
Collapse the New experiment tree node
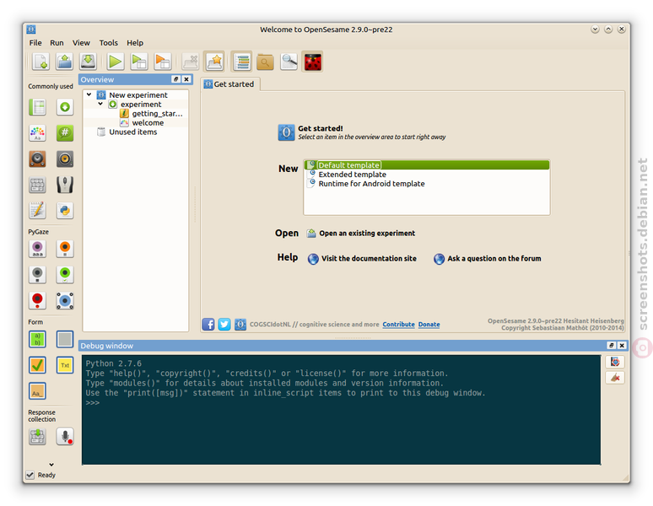[x=89, y=94]
